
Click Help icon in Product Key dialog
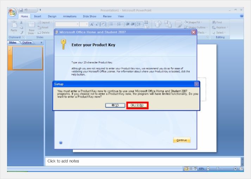pyautogui.click(x=61, y=143)
